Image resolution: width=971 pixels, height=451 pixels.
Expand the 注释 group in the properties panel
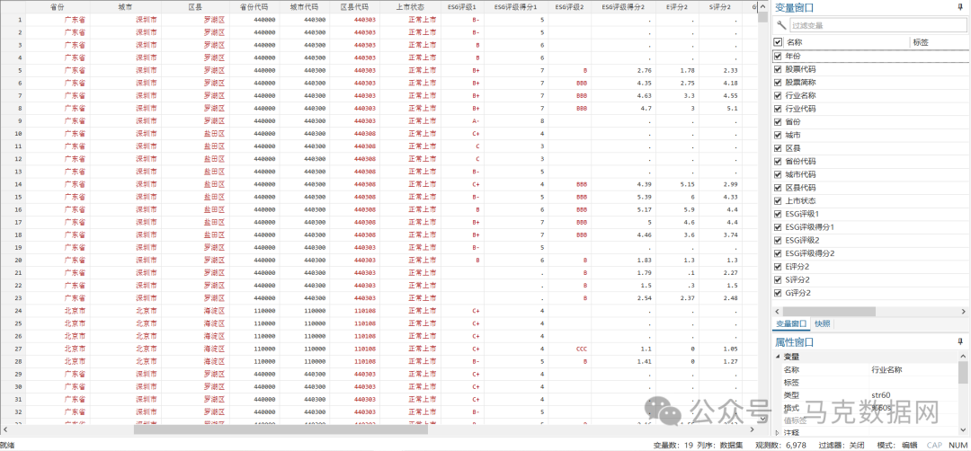778,432
